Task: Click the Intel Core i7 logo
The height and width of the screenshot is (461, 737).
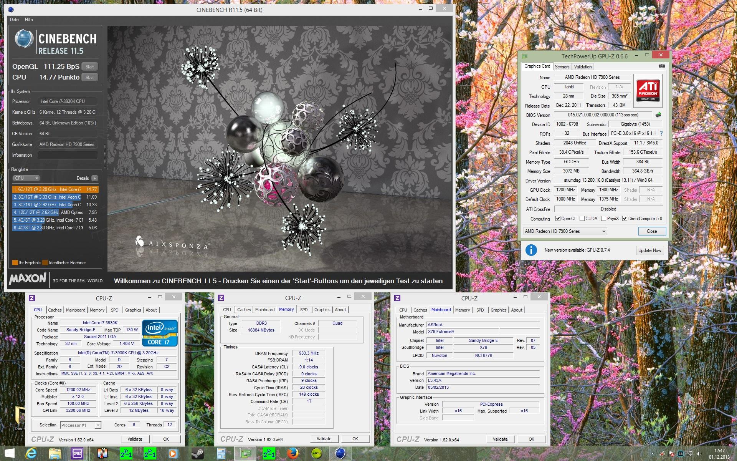Action: coord(160,333)
